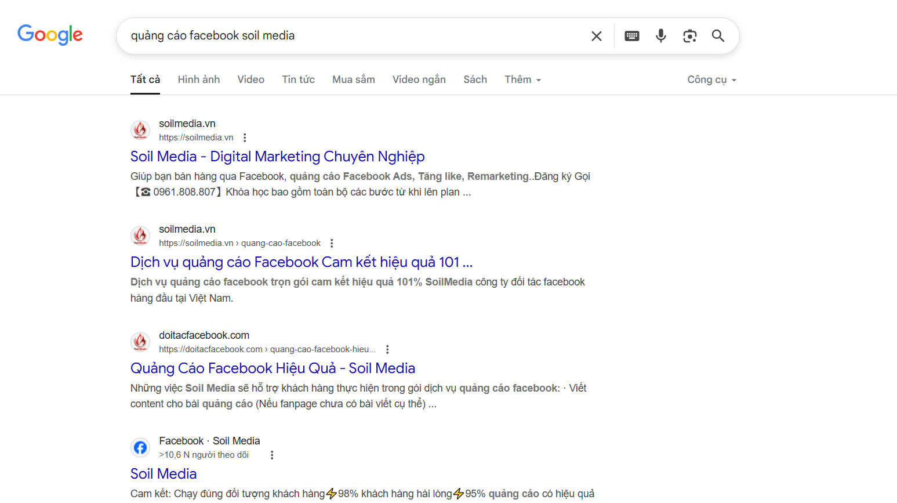The image size is (897, 503).
Task: Open three-dot menu beside 10,6 N người theo dõi
Action: pos(272,455)
